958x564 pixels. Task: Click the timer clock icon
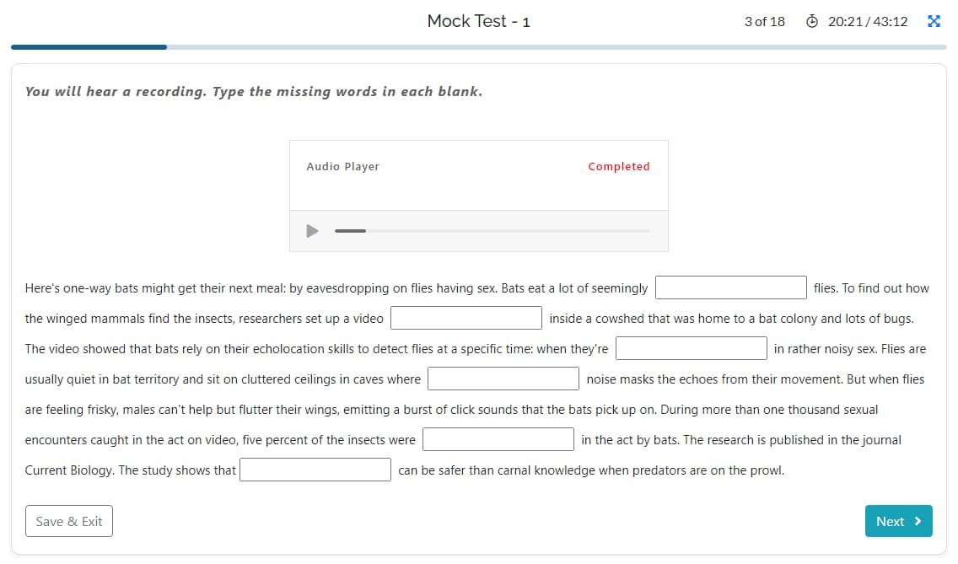click(812, 21)
